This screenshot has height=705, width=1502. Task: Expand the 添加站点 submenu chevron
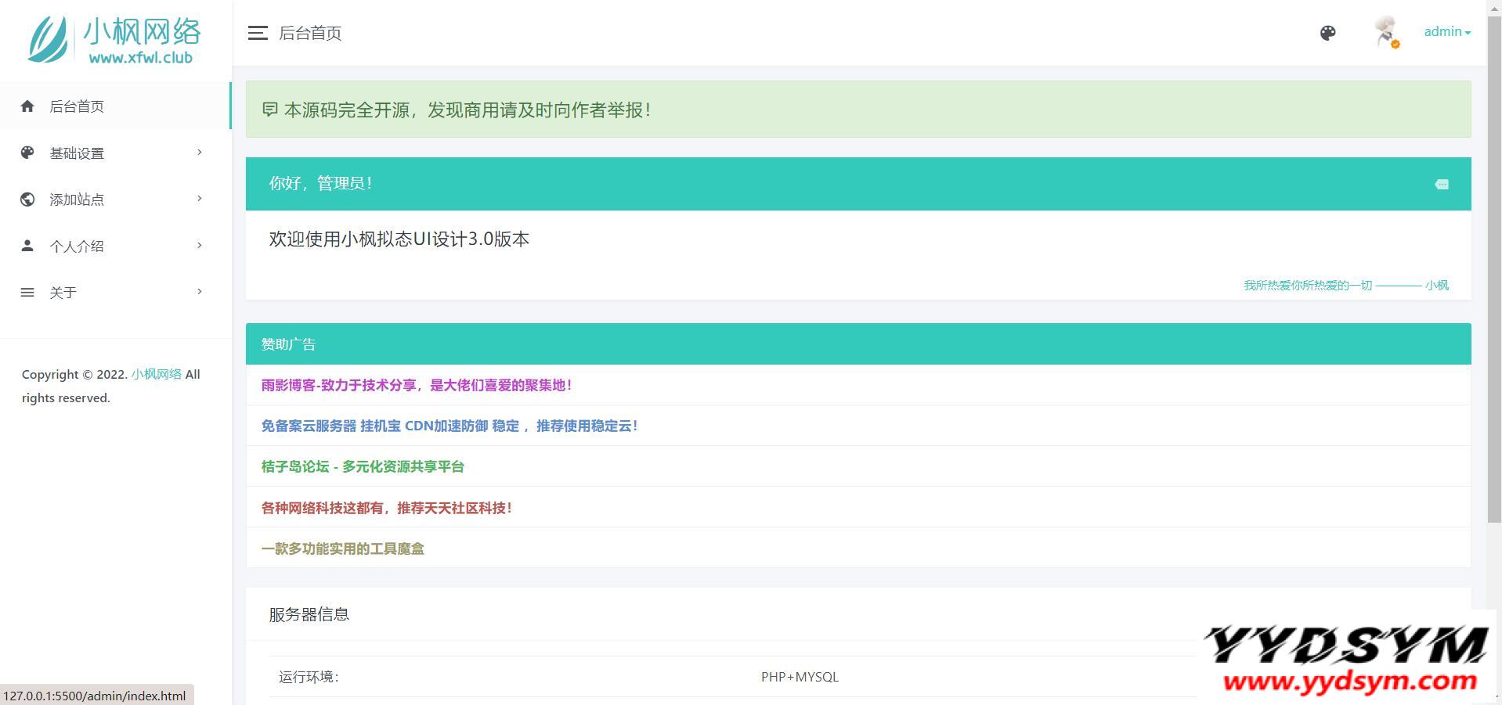(x=200, y=199)
